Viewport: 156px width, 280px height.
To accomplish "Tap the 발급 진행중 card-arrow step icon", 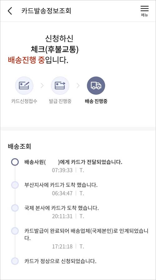I will tap(60, 85).
